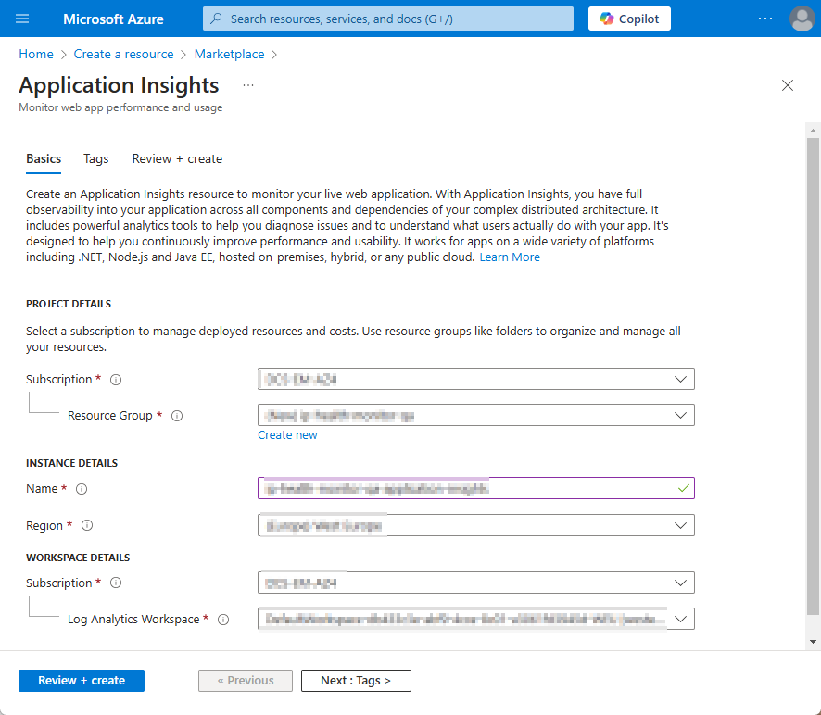Go to the Home breadcrumb
Image resolution: width=821 pixels, height=715 pixels.
tap(36, 54)
